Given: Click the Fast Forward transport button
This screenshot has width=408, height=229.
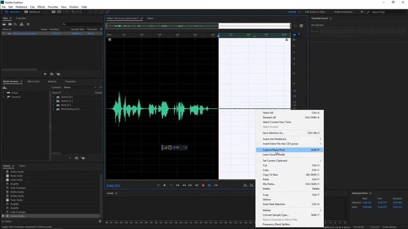Looking at the screenshot, I should click(x=190, y=185).
